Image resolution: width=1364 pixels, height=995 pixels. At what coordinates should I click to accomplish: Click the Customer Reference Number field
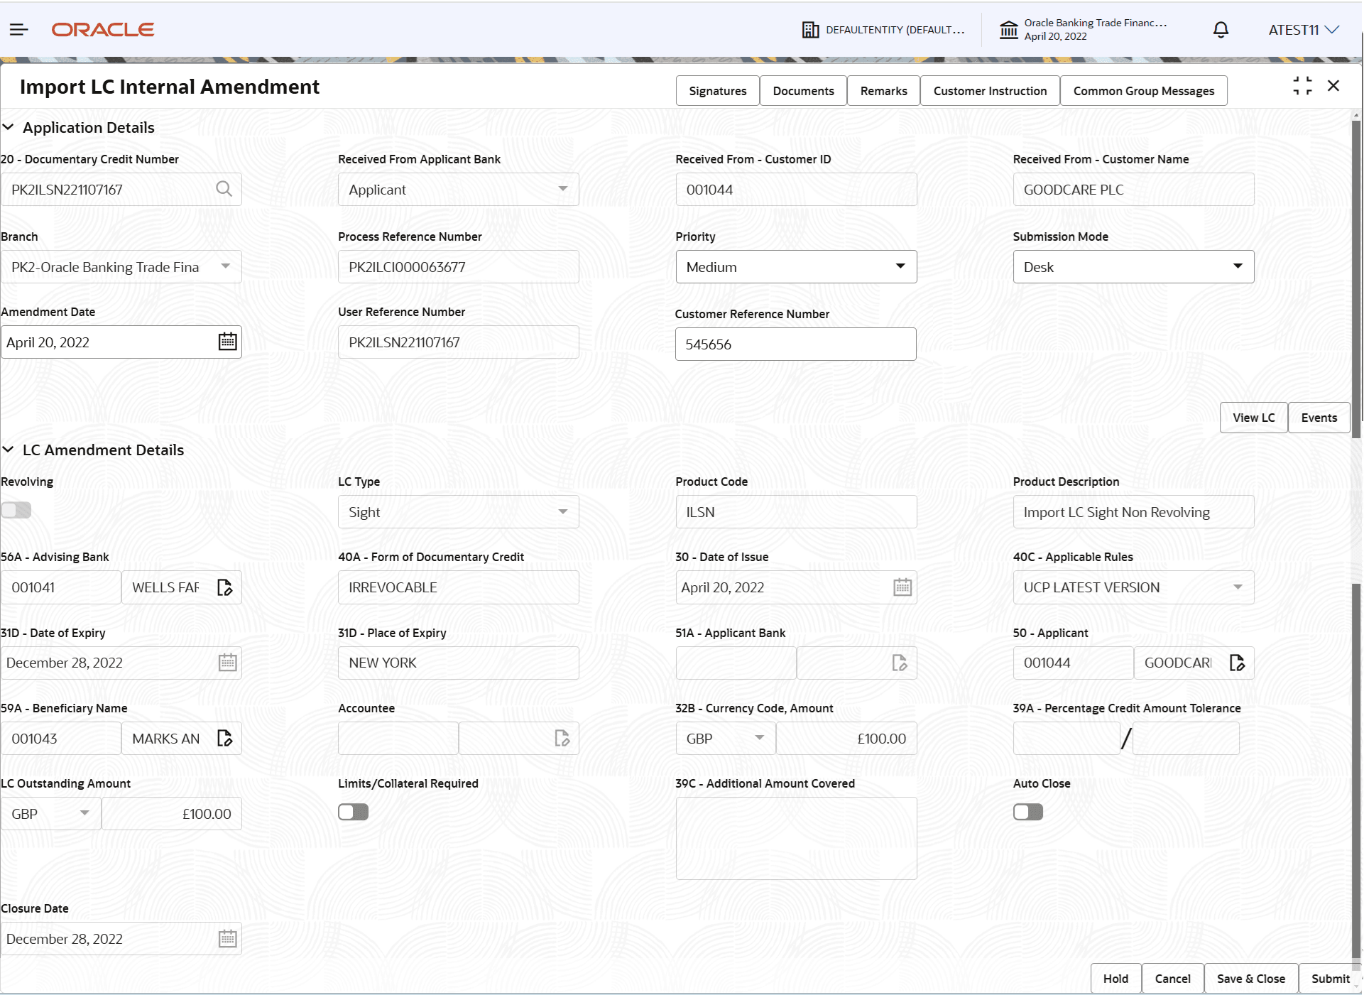click(795, 344)
